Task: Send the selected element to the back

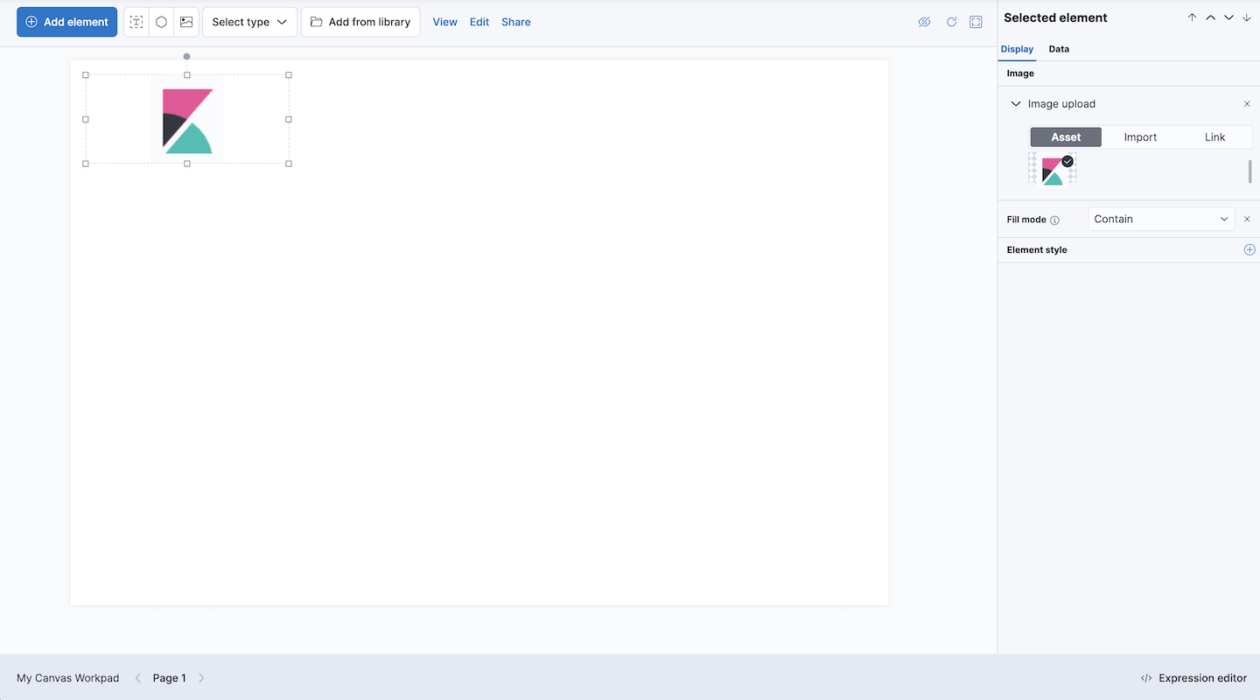Action: (1247, 17)
